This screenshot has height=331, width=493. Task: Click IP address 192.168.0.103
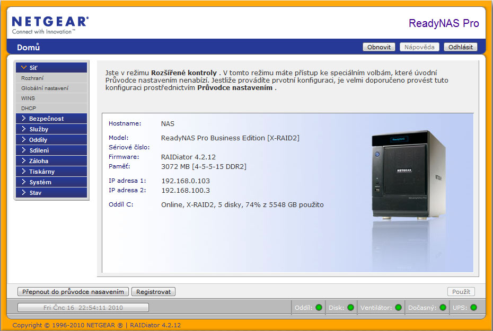pyautogui.click(x=186, y=181)
